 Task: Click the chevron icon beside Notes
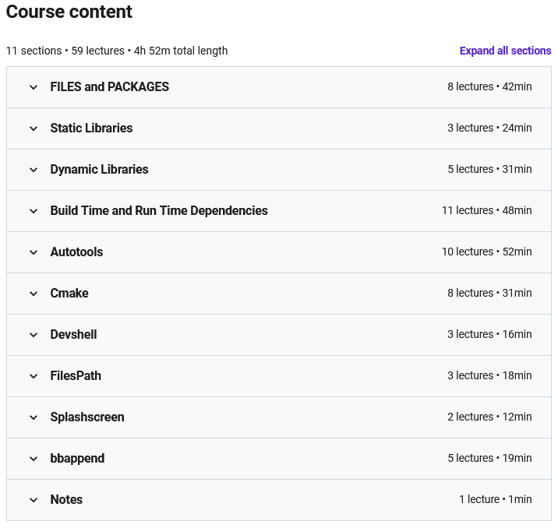34,500
